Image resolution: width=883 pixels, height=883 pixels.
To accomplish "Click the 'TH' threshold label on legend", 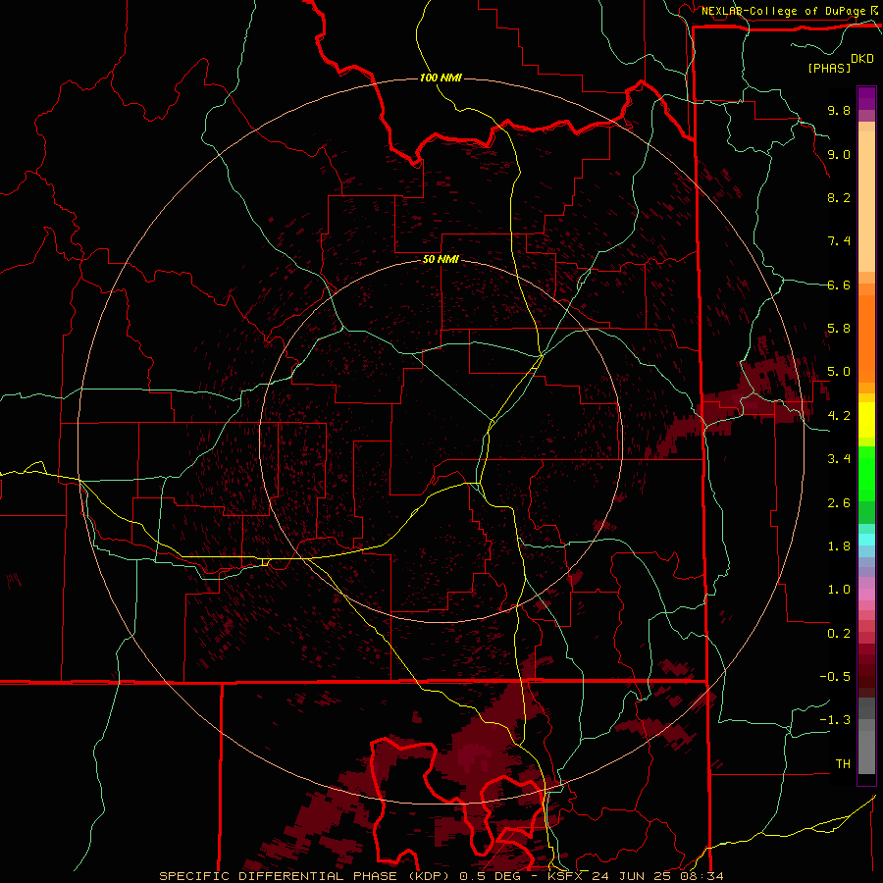I will [843, 764].
